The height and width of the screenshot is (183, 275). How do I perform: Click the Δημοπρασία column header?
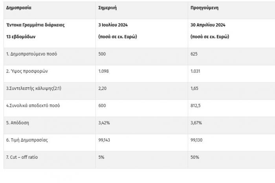19,7
